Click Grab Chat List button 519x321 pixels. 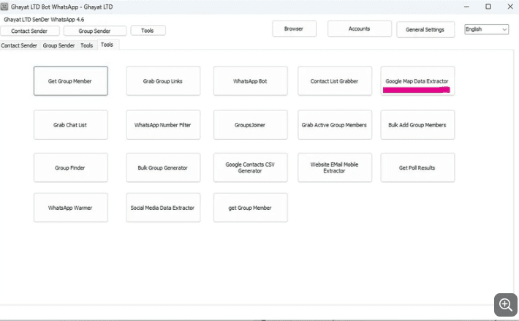(x=70, y=125)
